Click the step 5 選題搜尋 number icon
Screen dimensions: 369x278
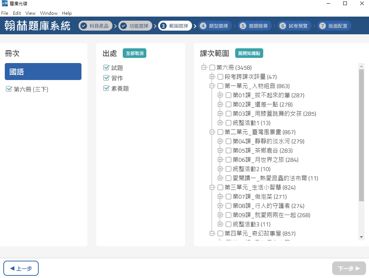243,26
